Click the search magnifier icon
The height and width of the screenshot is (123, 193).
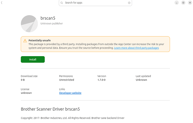pos(62,3)
